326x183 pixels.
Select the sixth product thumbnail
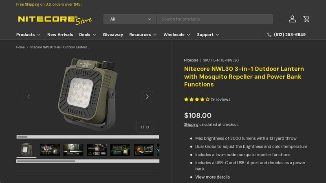[144, 150]
